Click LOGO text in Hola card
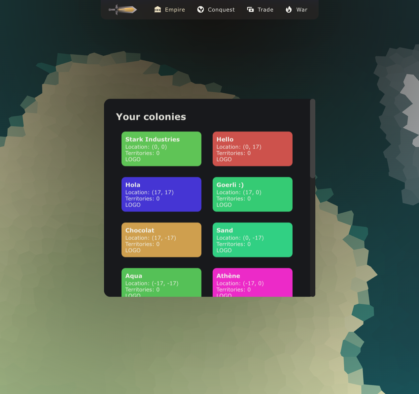The height and width of the screenshot is (394, 419). tap(133, 205)
